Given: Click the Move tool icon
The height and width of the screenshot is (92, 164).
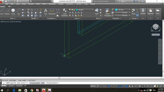Looking at the screenshot, I should point(28,10).
